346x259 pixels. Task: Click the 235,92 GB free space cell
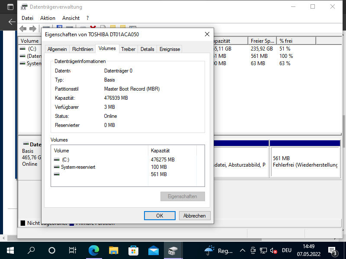click(262, 49)
